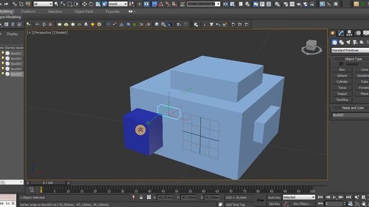Open the selection filter All dropdown
The width and height of the screenshot is (369, 207).
(43, 4)
